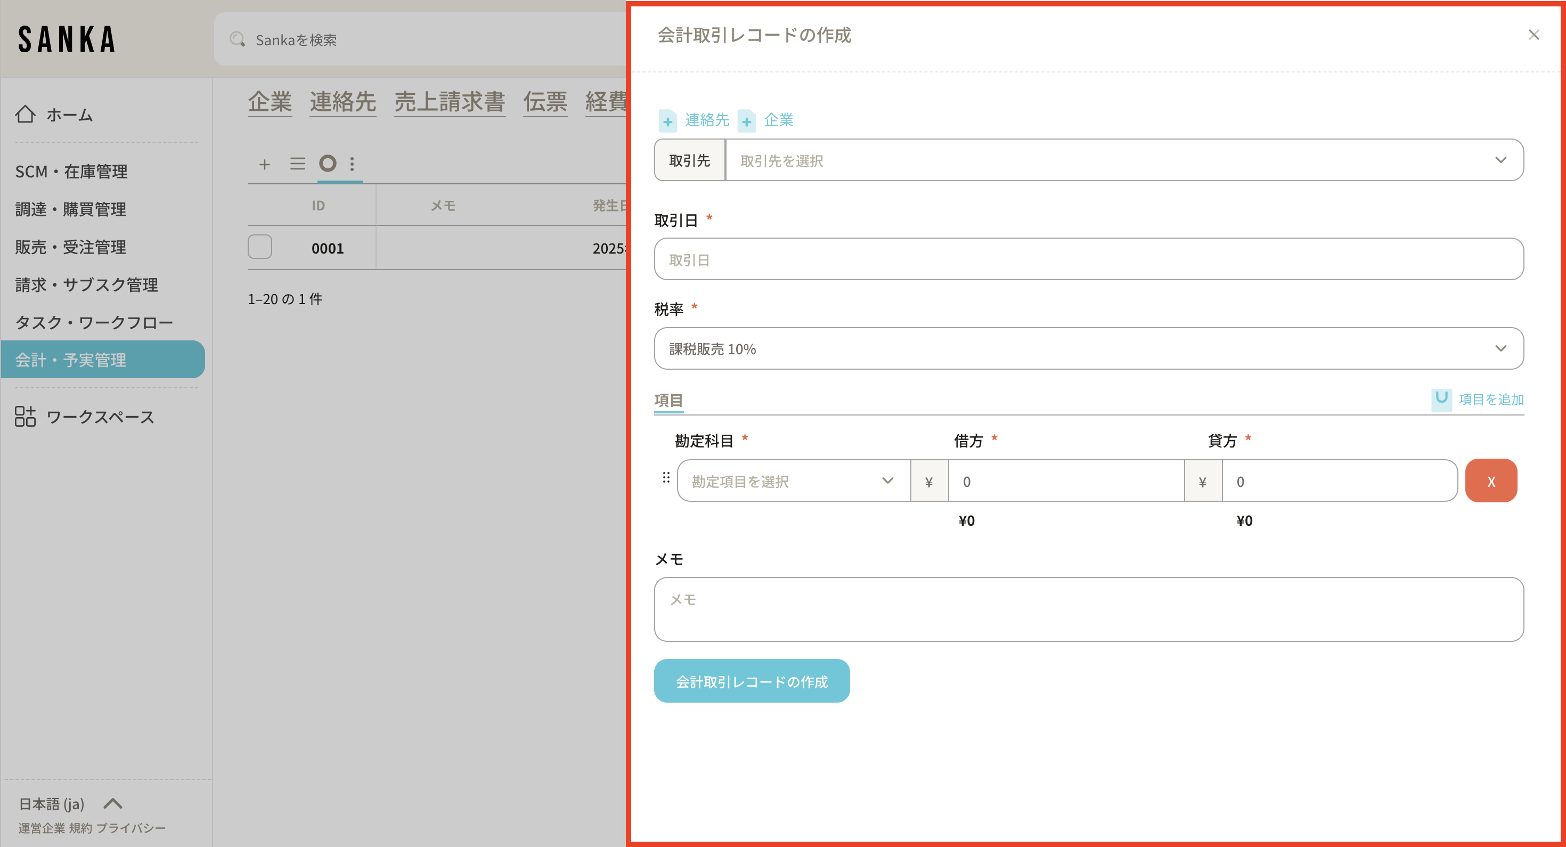
Task: Grab the drag handle beside 勘定科目 row
Action: tap(666, 478)
